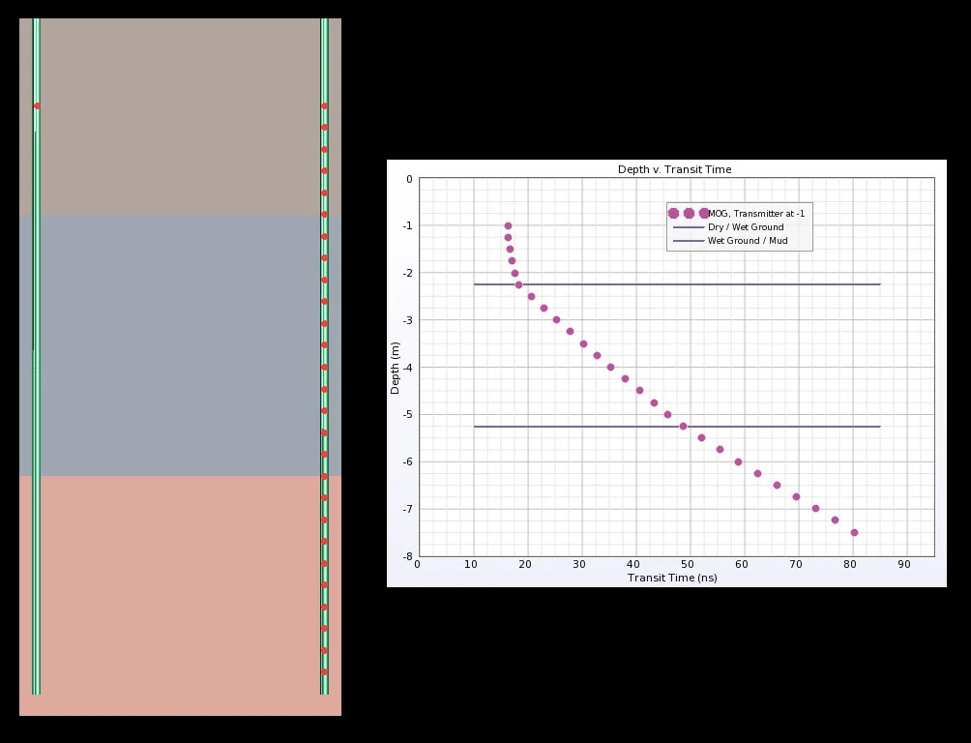Click the '10' tick label on the time axis
This screenshot has height=743, width=971.
click(x=471, y=565)
